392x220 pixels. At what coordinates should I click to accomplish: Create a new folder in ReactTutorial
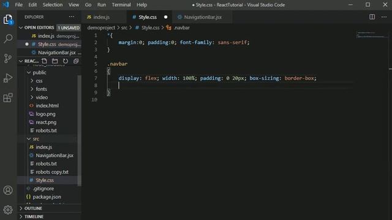tap(55, 61)
